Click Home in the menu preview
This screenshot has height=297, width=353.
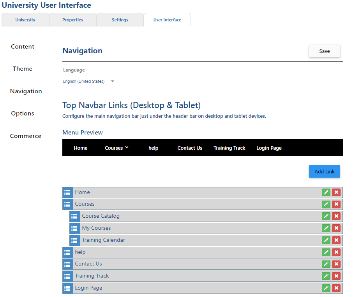pyautogui.click(x=80, y=148)
